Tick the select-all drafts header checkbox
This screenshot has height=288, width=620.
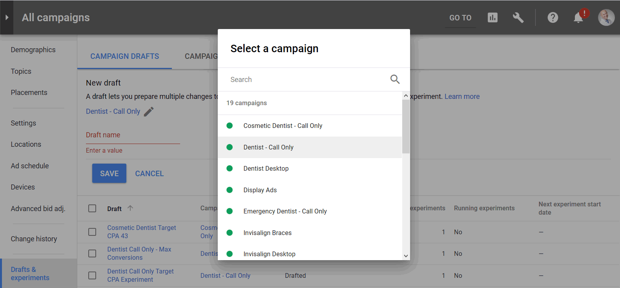point(92,208)
